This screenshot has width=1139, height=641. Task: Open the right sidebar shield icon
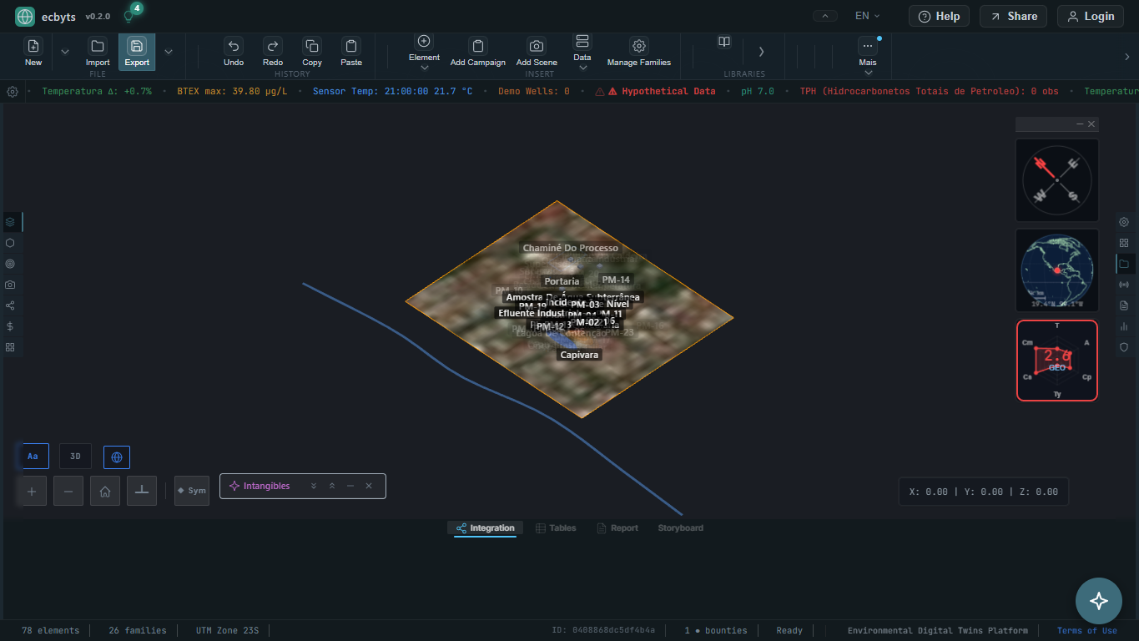pos(1124,347)
